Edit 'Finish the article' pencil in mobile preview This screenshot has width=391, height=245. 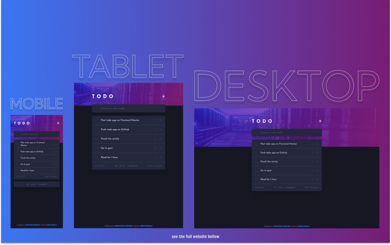[53, 158]
